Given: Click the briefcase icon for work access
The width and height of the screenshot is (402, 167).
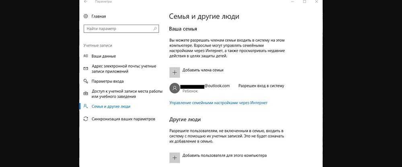Looking at the screenshot, I should 86,94.
